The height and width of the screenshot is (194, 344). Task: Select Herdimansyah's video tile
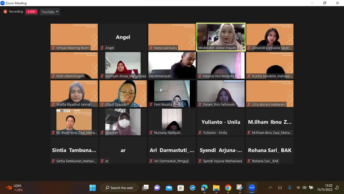tap(172, 65)
